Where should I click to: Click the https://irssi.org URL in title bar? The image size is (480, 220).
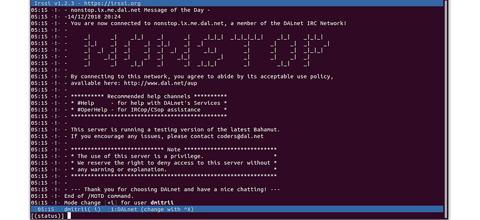pos(111,4)
